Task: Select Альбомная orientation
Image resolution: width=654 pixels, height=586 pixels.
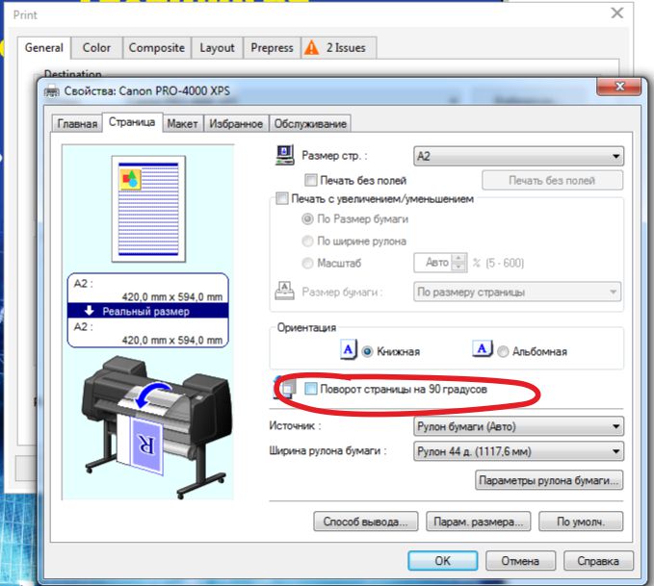Action: (x=503, y=351)
